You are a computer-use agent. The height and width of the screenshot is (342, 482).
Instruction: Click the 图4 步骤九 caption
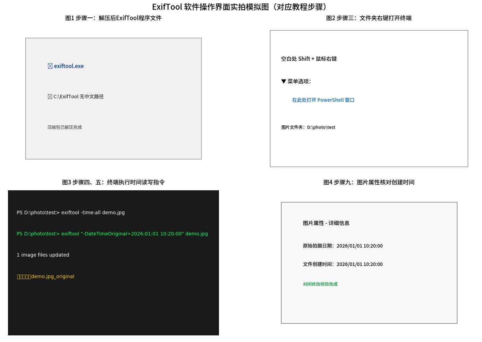(x=369, y=182)
